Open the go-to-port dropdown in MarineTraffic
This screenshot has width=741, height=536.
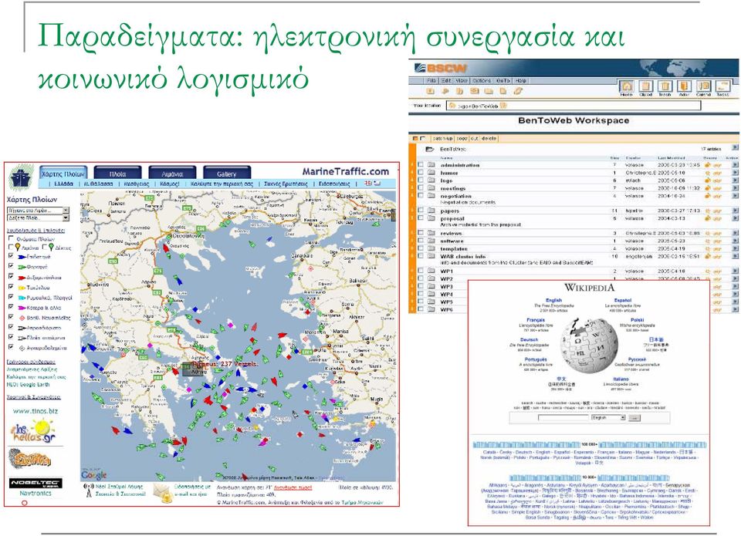pyautogui.click(x=38, y=210)
